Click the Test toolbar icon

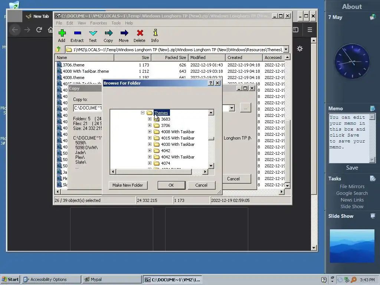coord(93,33)
